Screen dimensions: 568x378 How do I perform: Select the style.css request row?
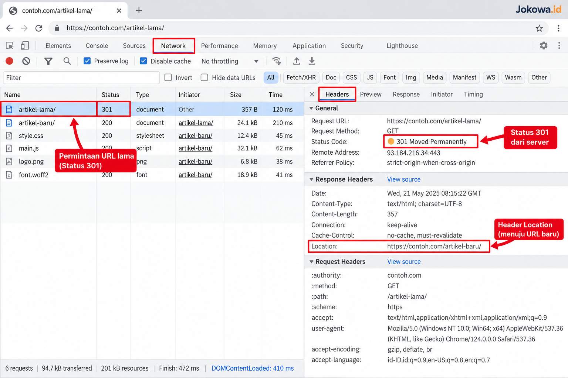152,136
